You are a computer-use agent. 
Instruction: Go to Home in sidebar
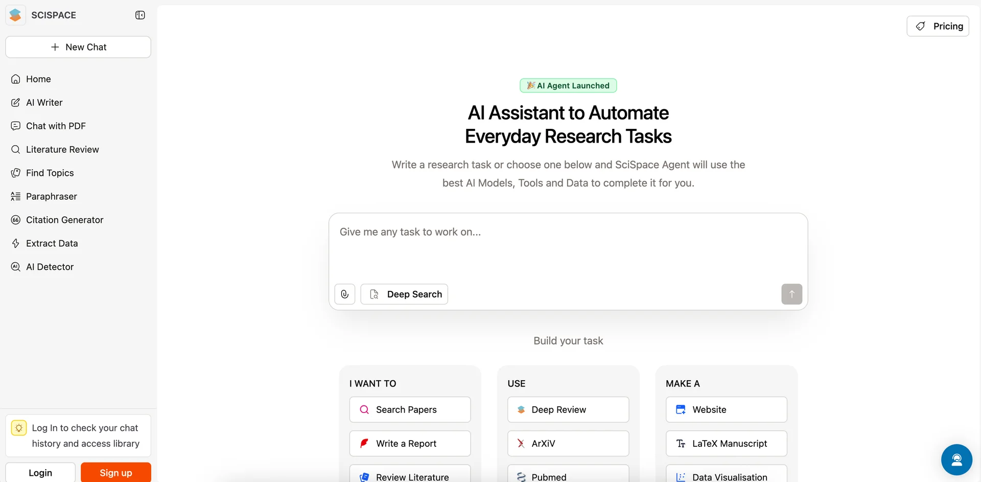pos(78,79)
